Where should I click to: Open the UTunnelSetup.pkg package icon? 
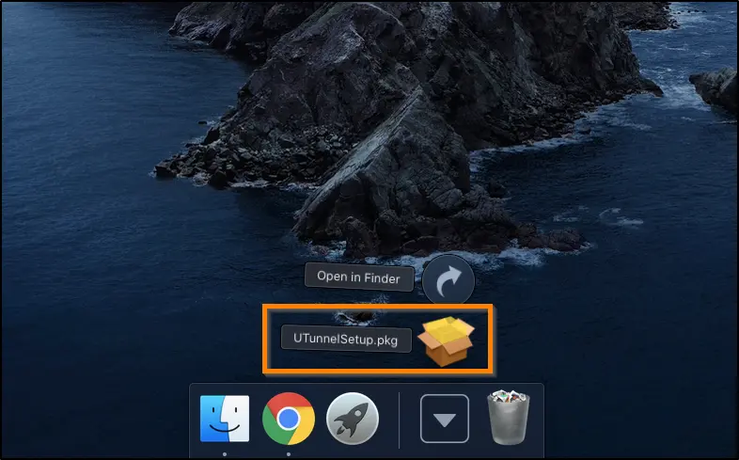point(446,341)
